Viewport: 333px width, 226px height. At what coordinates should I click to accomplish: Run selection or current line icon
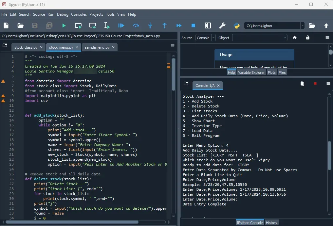[x=107, y=25]
